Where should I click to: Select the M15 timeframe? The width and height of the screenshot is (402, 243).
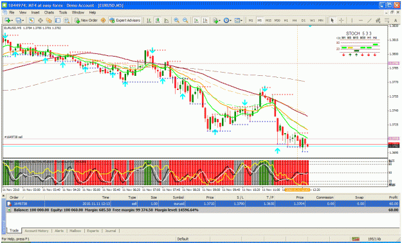268,21
